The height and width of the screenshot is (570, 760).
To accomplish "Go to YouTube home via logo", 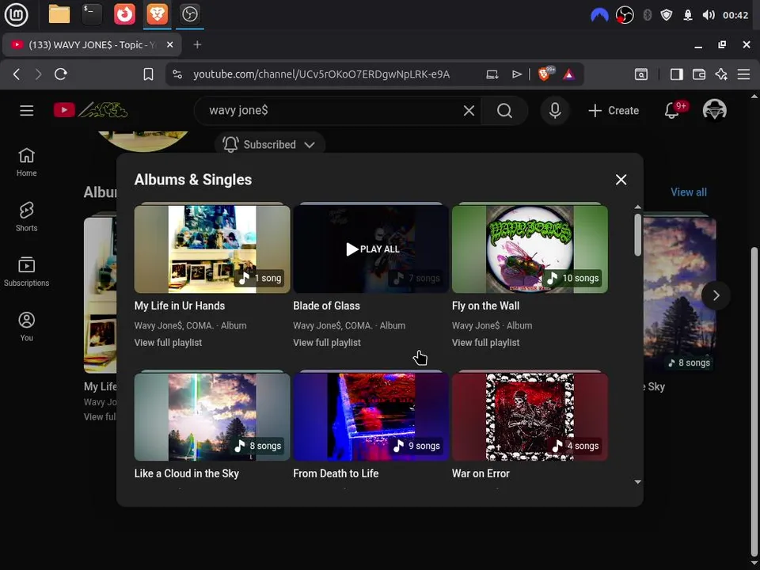I will [90, 111].
